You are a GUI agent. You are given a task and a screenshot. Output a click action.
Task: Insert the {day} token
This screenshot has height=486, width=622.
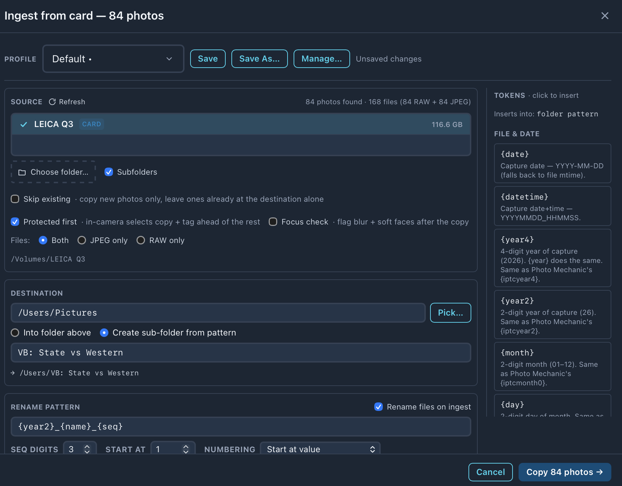coord(552,406)
